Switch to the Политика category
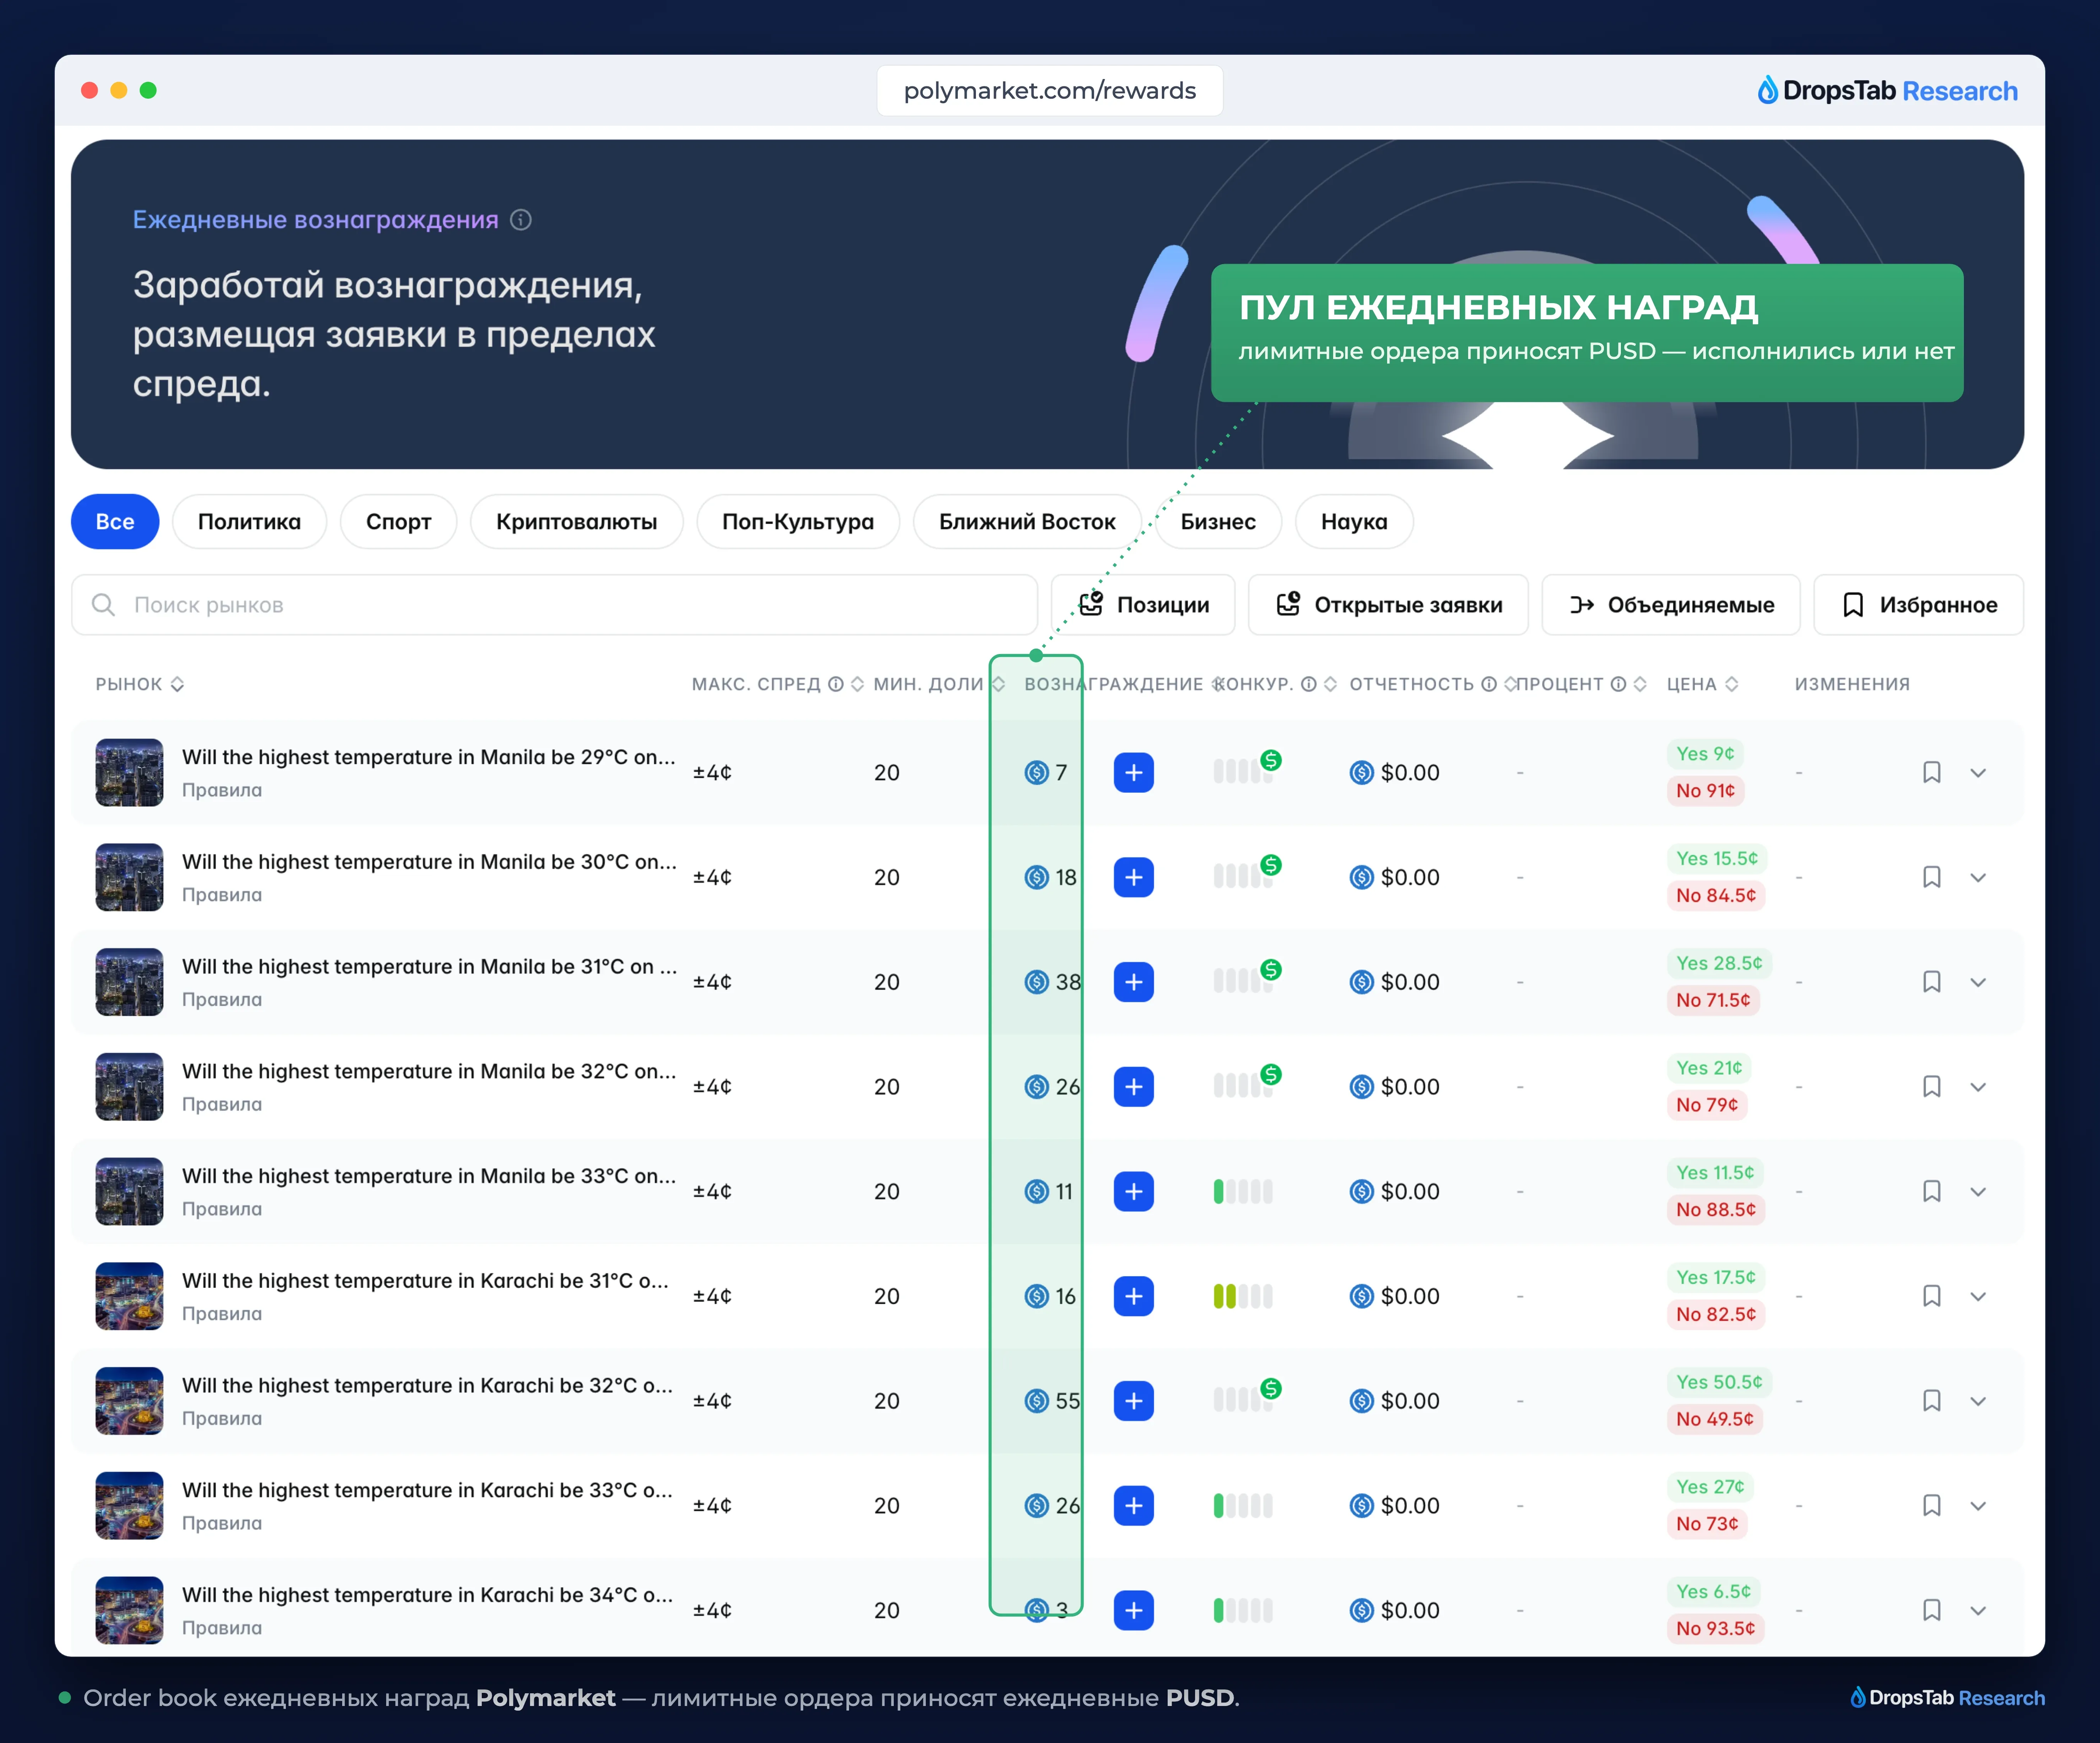 click(249, 522)
